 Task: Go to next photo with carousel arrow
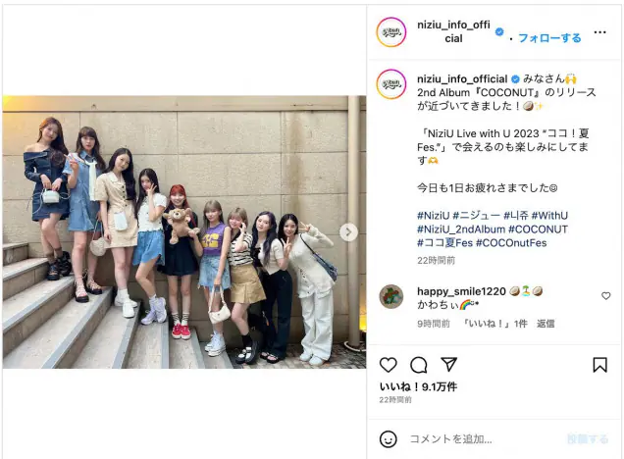(348, 232)
